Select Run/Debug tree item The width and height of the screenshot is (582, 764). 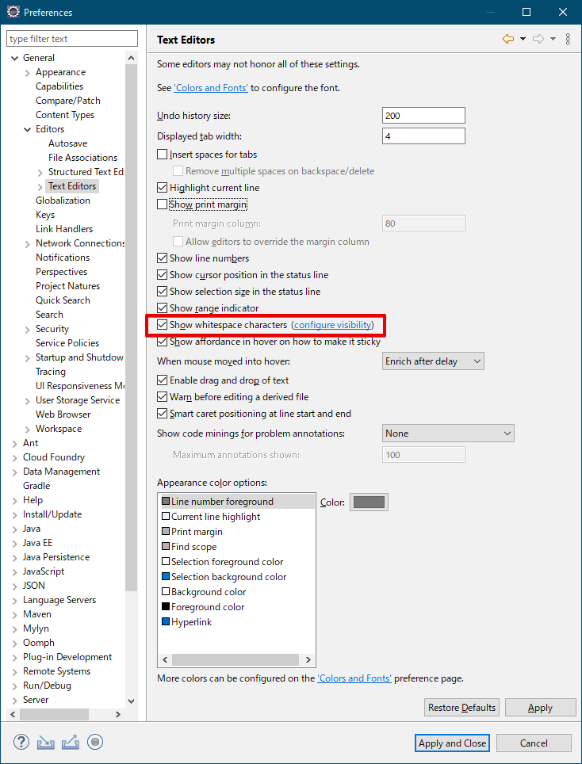(47, 685)
